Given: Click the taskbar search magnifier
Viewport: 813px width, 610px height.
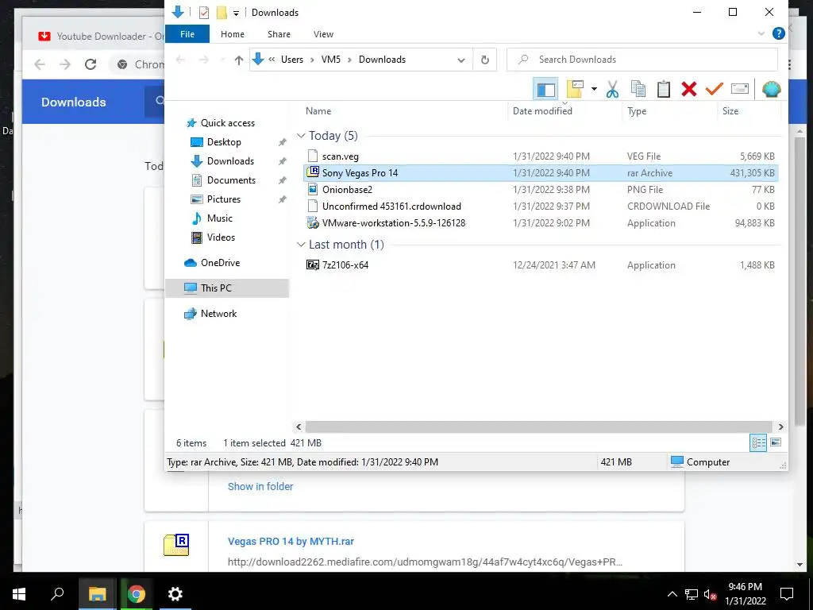Looking at the screenshot, I should pyautogui.click(x=57, y=594).
